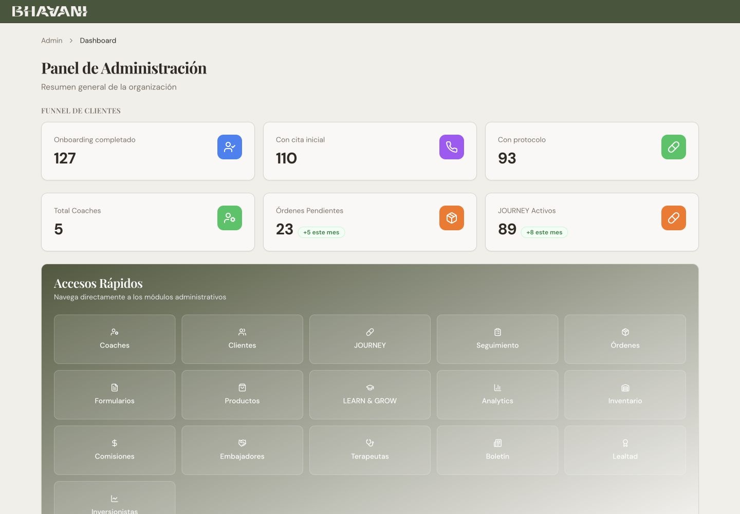Open the Inventario shortcut label
The width and height of the screenshot is (740, 514).
point(625,401)
